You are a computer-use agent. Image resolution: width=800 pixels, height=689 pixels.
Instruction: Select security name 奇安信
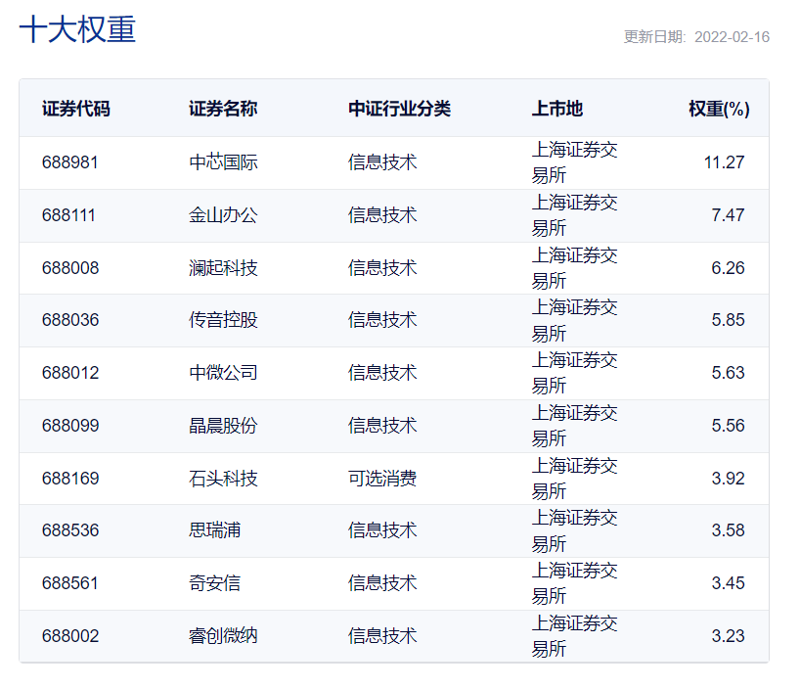click(x=214, y=583)
